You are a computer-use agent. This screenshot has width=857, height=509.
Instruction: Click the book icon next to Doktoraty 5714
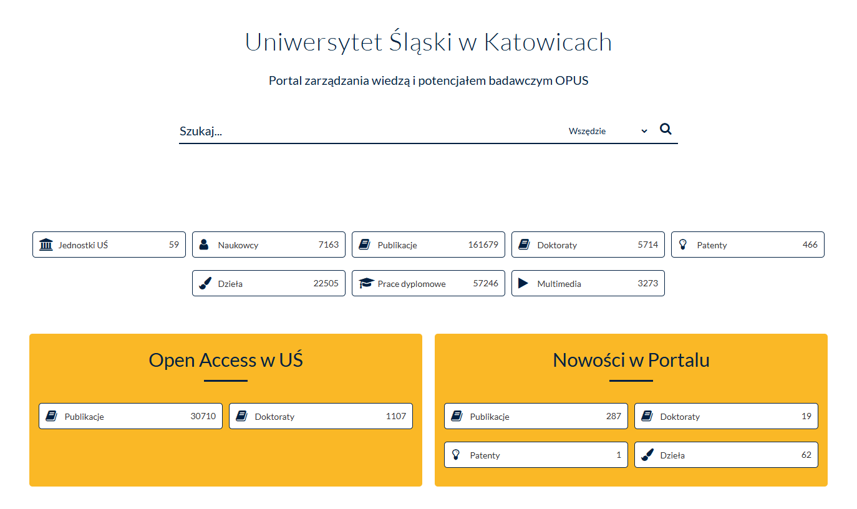(x=524, y=245)
